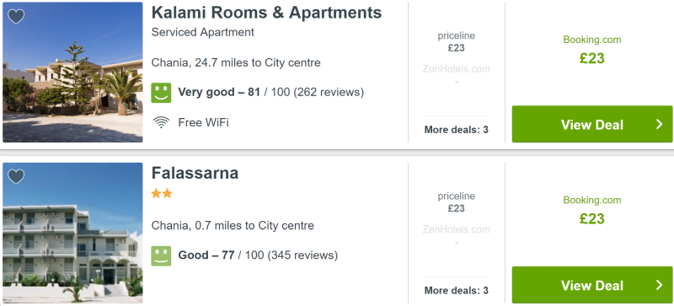Select priceline £23 offer for Kalami
The width and height of the screenshot is (674, 306).
[456, 42]
